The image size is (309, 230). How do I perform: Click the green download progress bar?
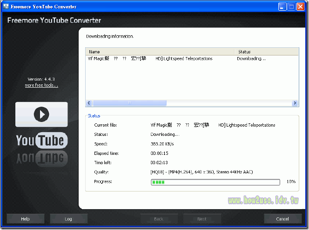click(215, 182)
